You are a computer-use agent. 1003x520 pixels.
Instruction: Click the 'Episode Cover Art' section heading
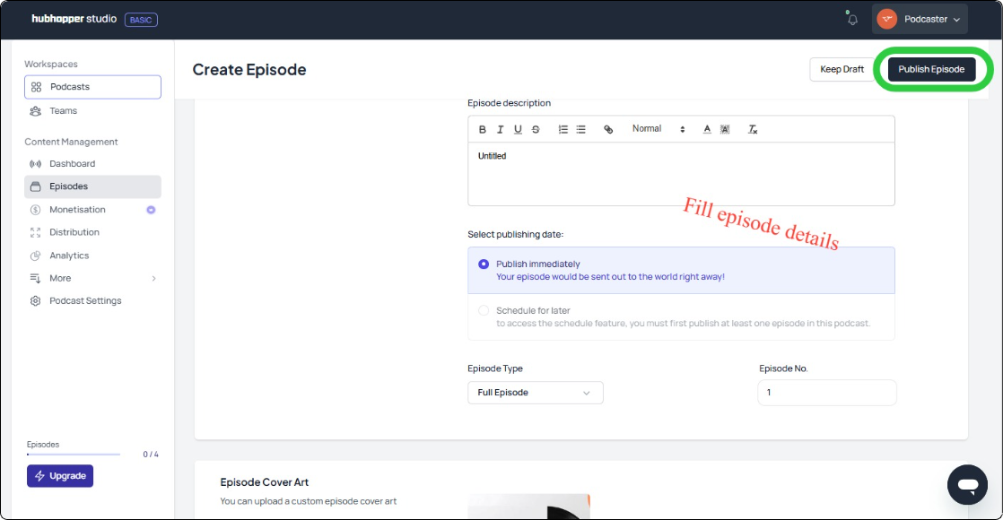click(264, 482)
